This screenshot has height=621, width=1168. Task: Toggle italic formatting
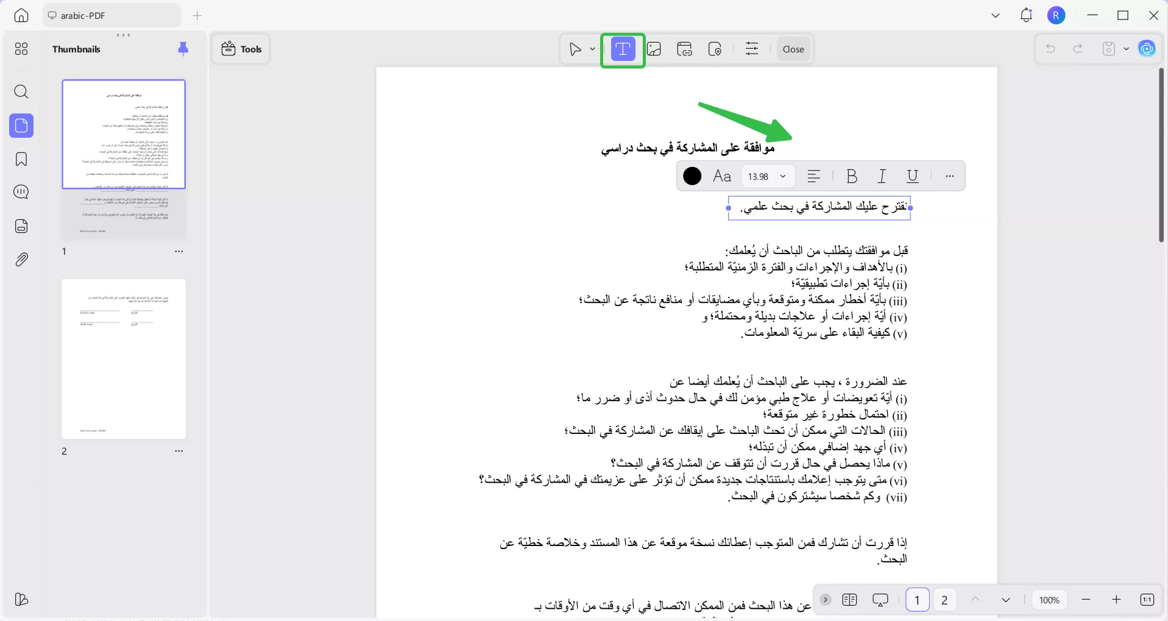[882, 176]
